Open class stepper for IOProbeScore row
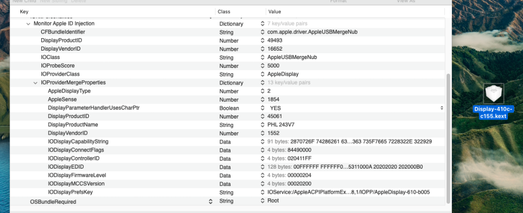Screen dimensions: 523x213 pos(263,66)
